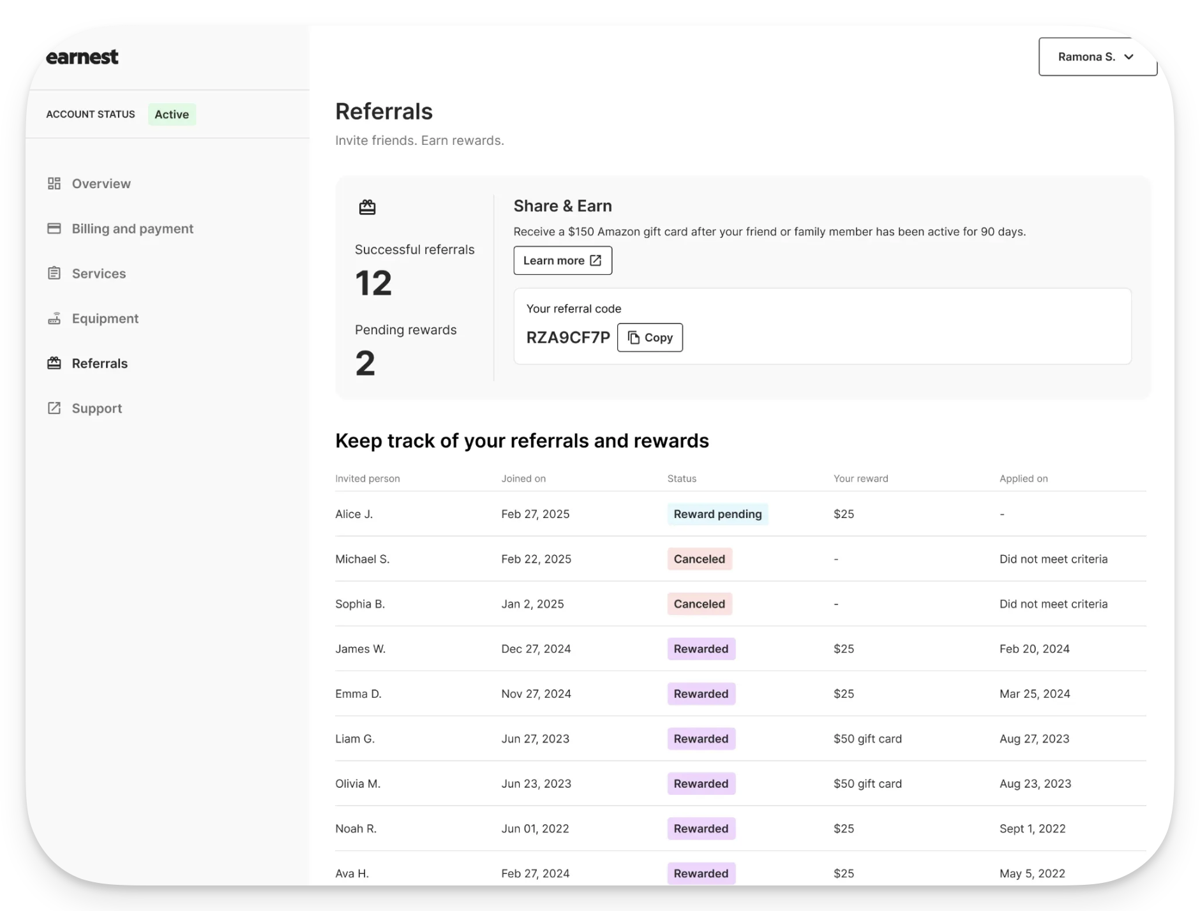
Task: Open the Support link
Action: click(x=96, y=408)
